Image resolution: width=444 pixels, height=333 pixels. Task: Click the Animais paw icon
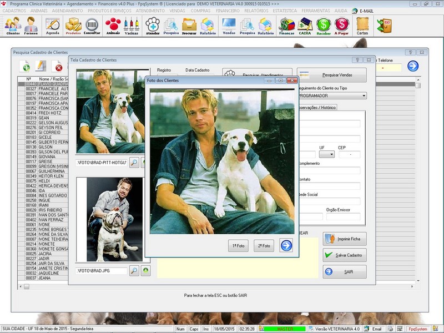click(113, 25)
